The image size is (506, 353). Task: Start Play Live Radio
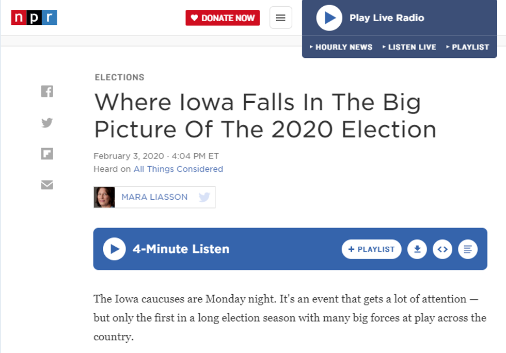tap(329, 18)
